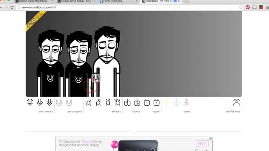Go forward in browser history

[6, 8]
